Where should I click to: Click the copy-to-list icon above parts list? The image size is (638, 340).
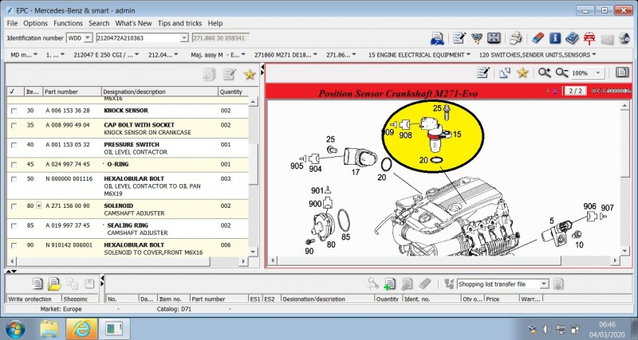click(209, 74)
